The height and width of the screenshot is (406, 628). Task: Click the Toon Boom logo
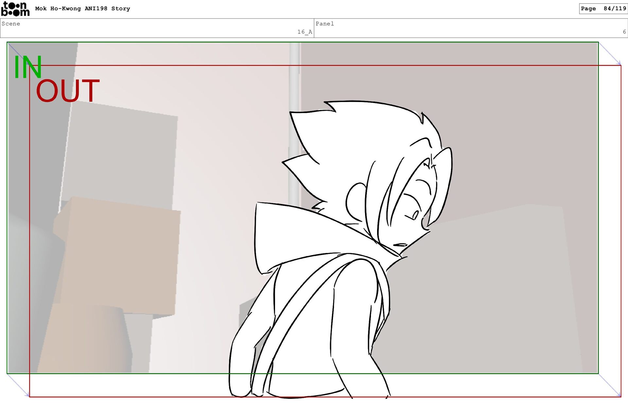15,9
